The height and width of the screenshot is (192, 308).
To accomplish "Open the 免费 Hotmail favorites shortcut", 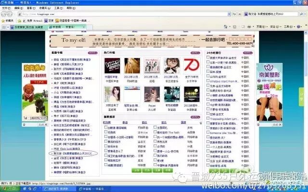I will 33,21.
